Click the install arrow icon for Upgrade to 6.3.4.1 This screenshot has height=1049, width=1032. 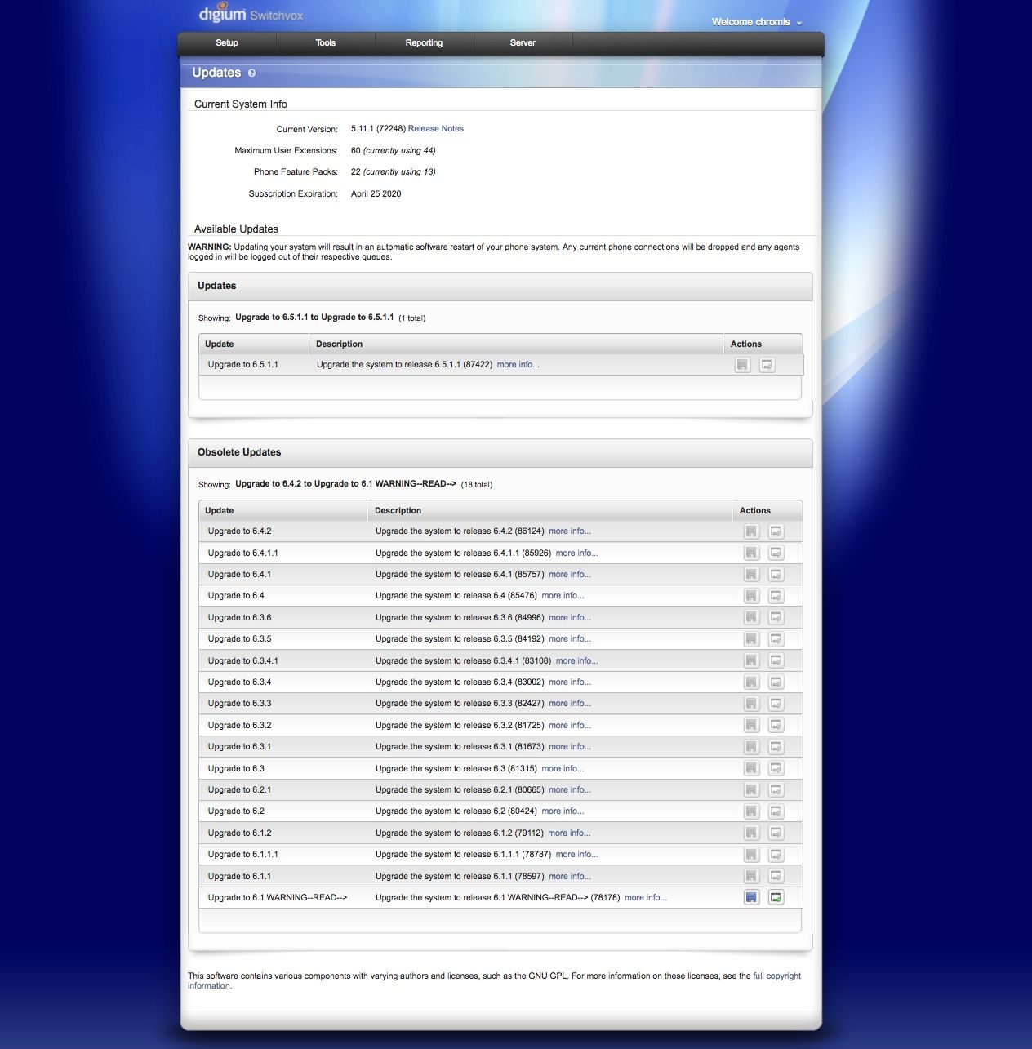776,660
